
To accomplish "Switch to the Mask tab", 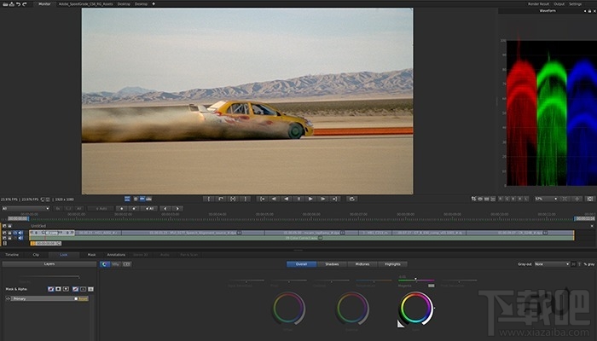I will [91, 254].
